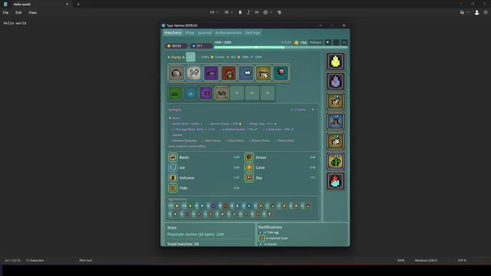Click the Hatched Goat notification icon

click(x=261, y=238)
